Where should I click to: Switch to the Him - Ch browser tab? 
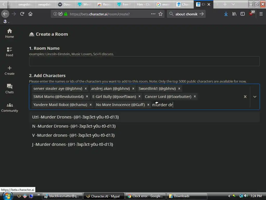pos(144,4)
